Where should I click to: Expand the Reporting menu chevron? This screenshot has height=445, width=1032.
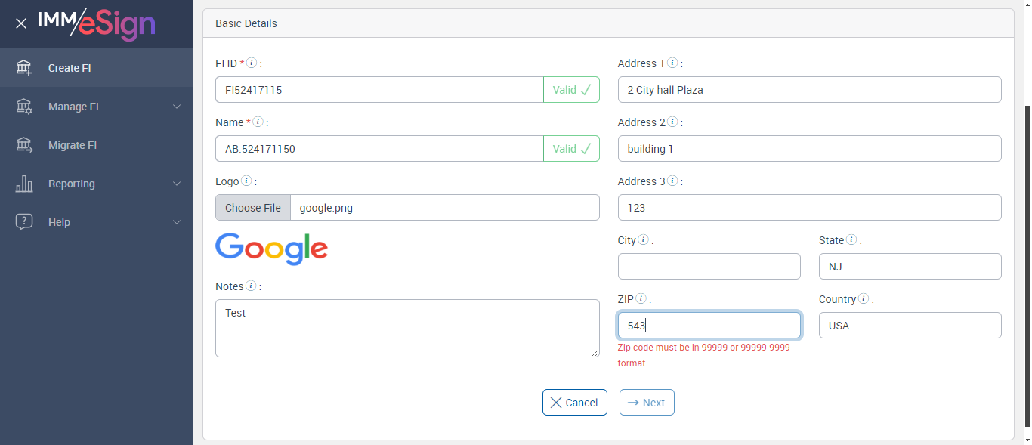(x=177, y=184)
